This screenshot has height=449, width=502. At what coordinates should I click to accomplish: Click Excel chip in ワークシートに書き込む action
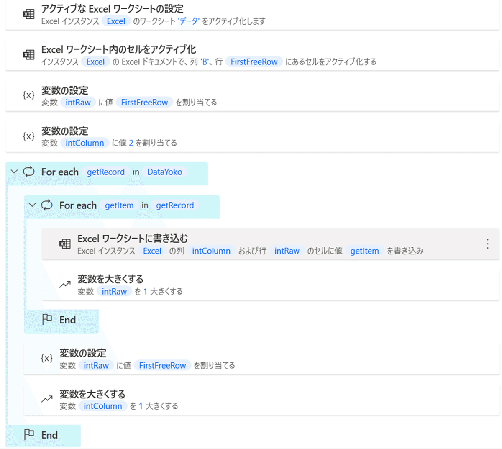click(152, 251)
